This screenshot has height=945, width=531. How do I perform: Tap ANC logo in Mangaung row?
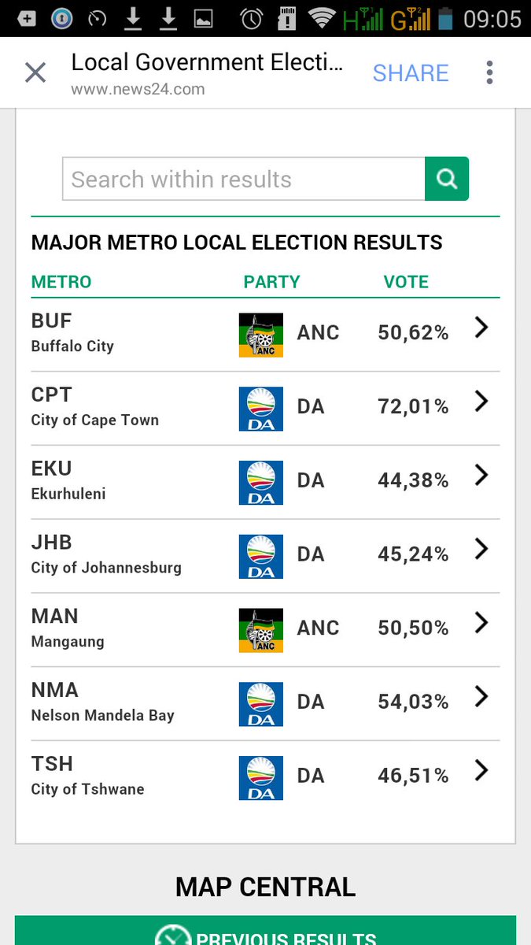[x=261, y=630]
